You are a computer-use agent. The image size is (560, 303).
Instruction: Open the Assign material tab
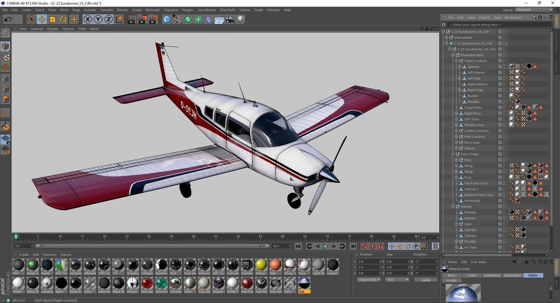[x=451, y=280]
